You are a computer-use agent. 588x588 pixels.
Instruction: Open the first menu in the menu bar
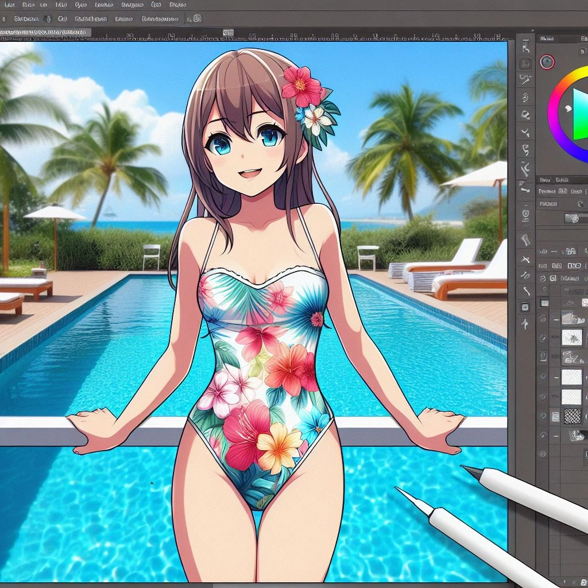pos(9,5)
